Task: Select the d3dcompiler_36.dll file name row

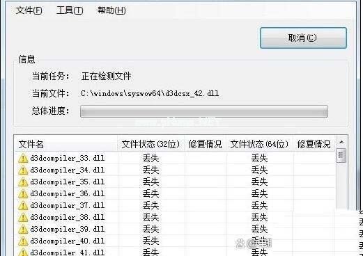Action: pyautogui.click(x=68, y=194)
